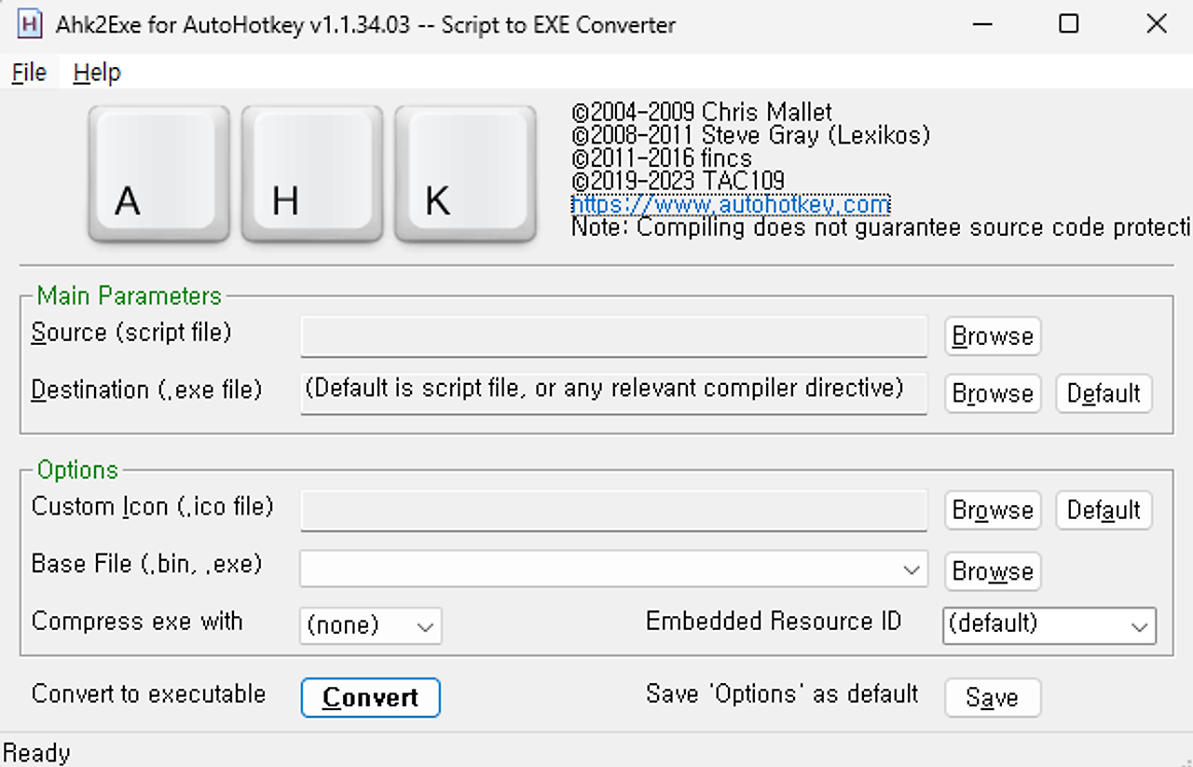Click the Ahk2Exe title bar app icon
The image size is (1193, 767).
tap(29, 24)
